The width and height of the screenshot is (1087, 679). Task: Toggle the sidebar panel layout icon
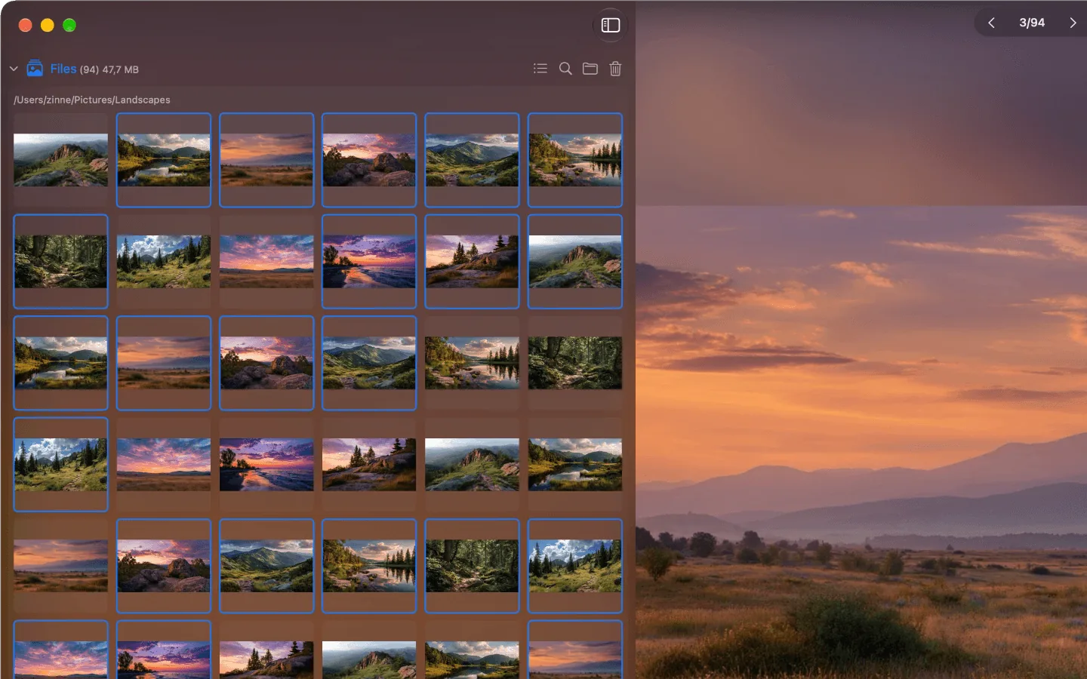pyautogui.click(x=610, y=25)
